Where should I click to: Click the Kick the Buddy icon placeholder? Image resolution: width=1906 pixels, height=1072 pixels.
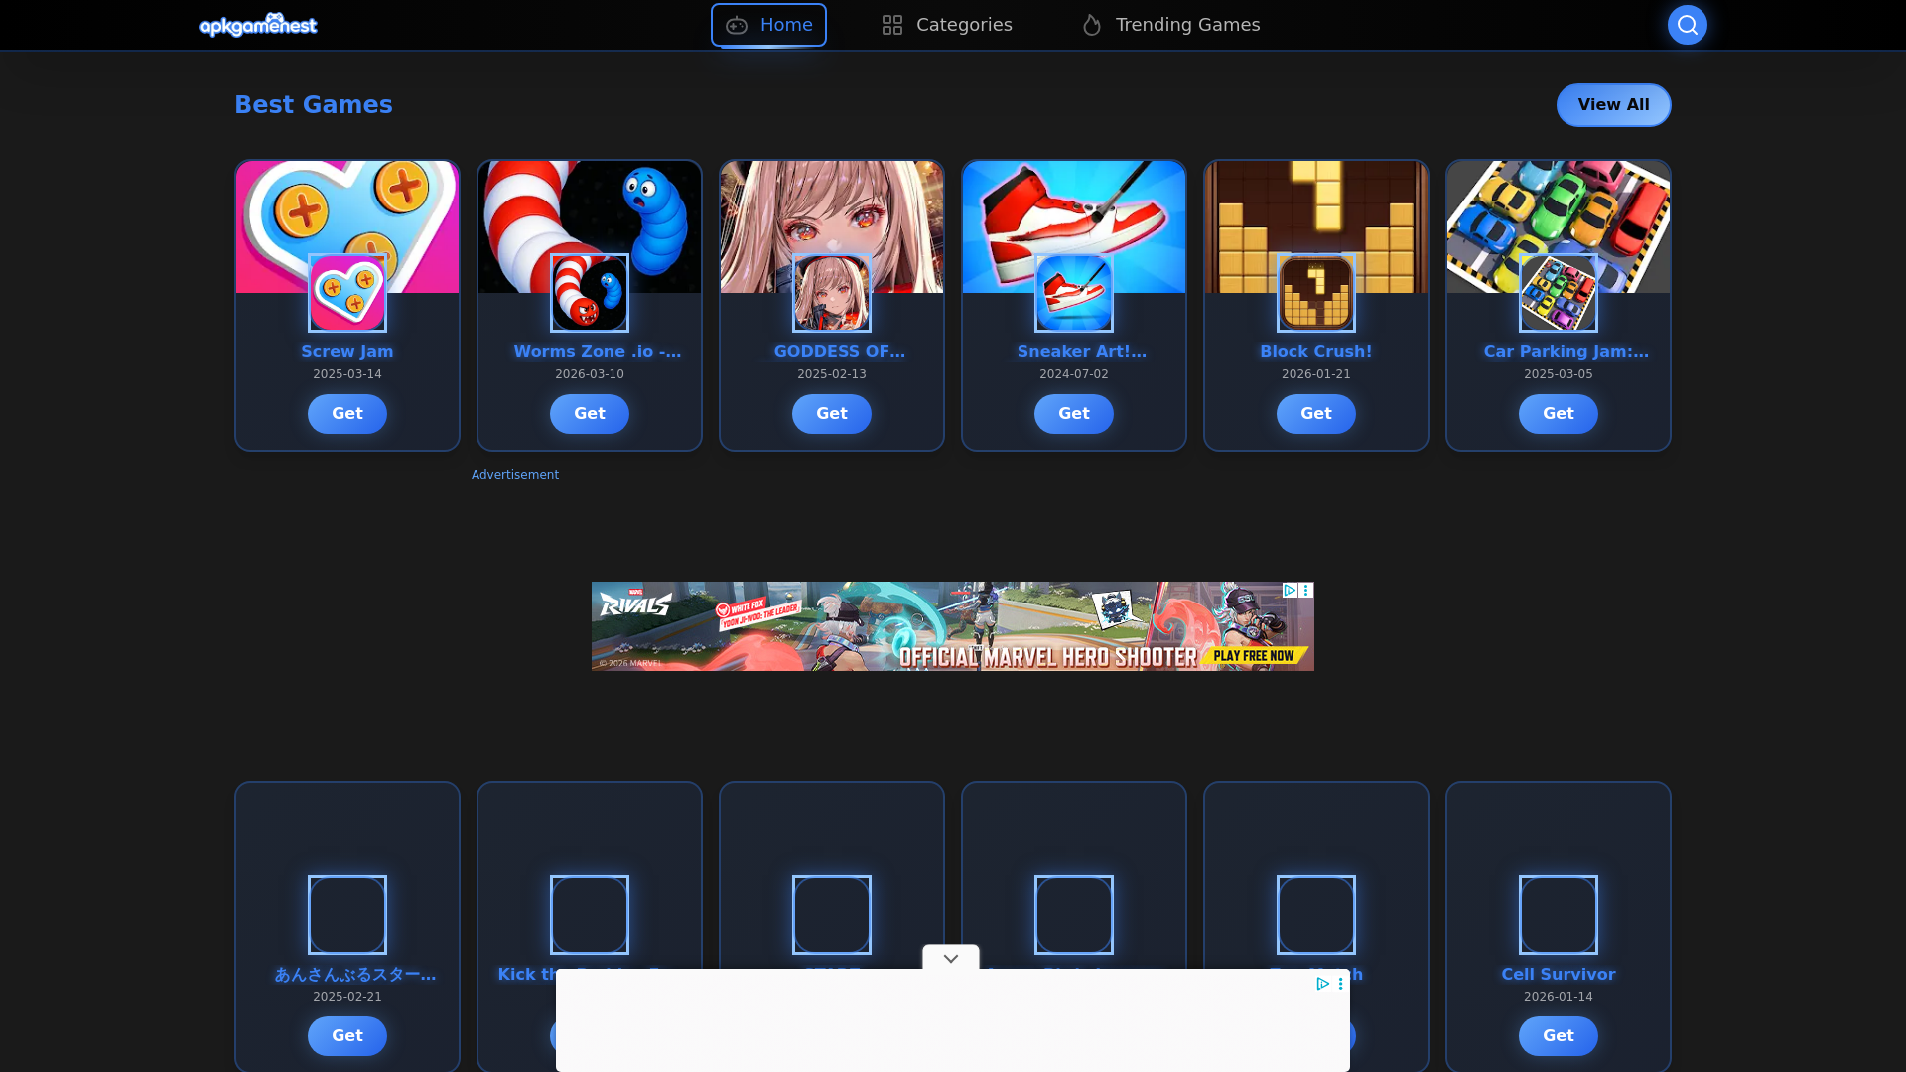point(590,915)
